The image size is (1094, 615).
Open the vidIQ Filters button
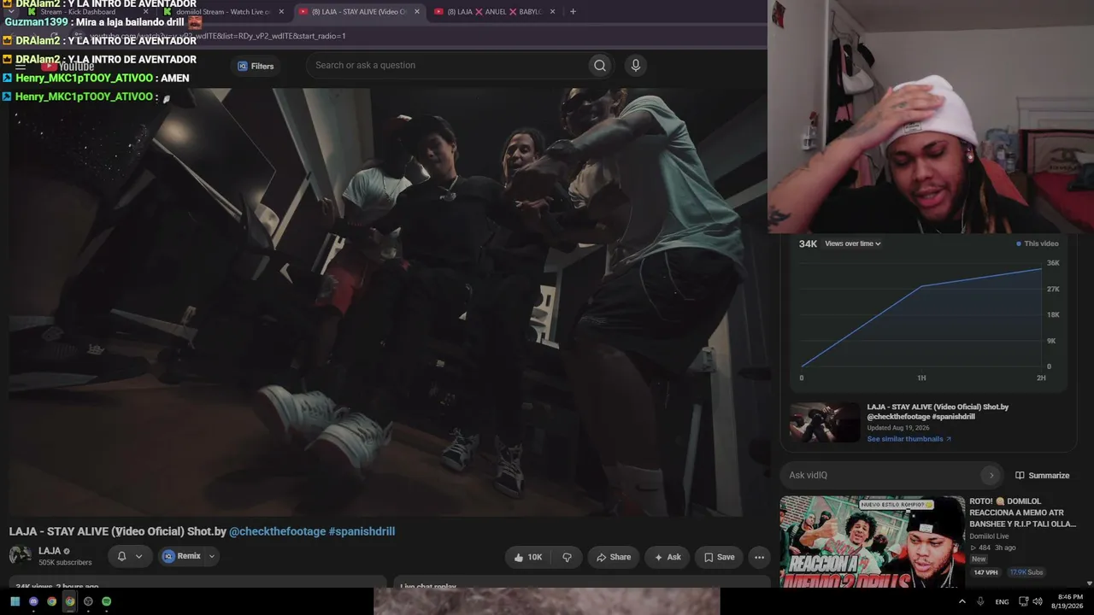click(256, 66)
